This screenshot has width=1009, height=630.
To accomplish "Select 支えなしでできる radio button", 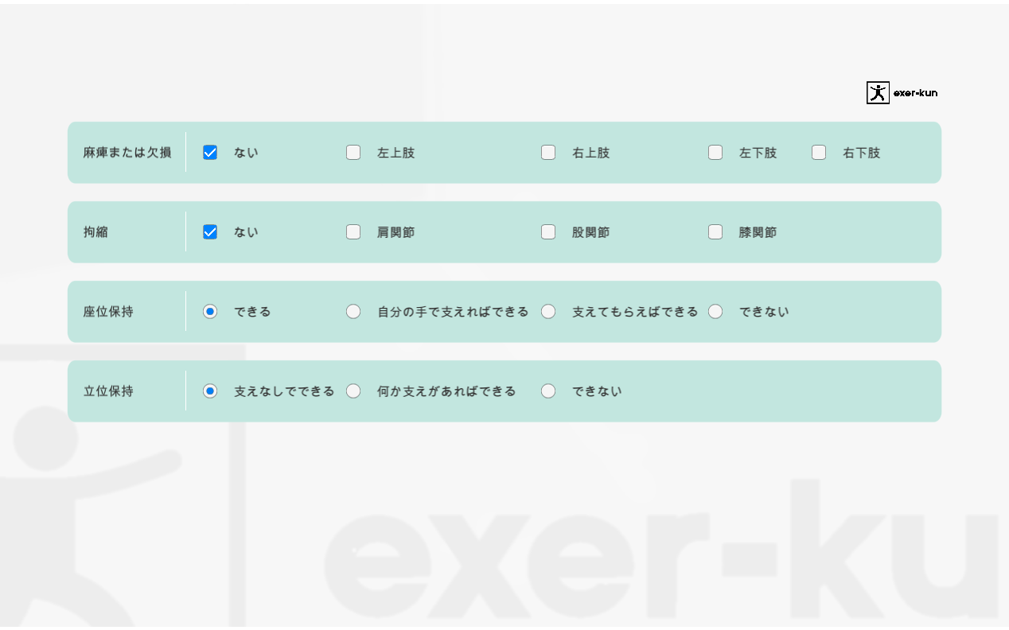I will (210, 391).
